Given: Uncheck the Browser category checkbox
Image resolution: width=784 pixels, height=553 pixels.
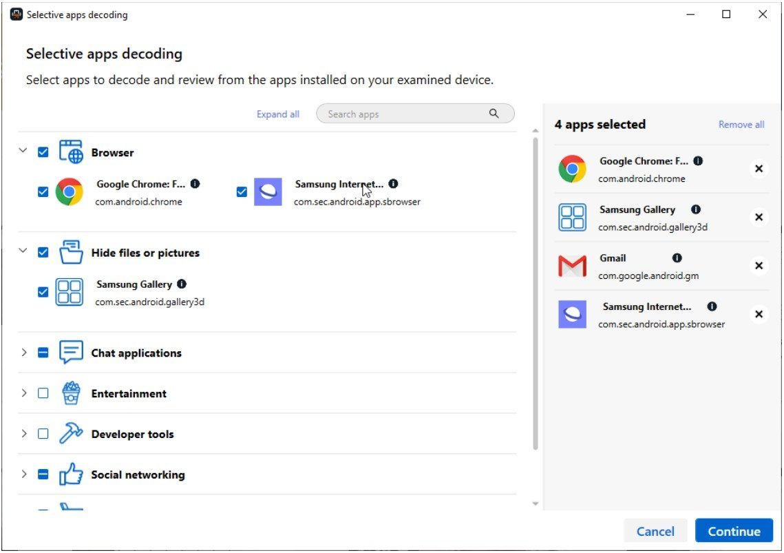Looking at the screenshot, I should tap(43, 152).
